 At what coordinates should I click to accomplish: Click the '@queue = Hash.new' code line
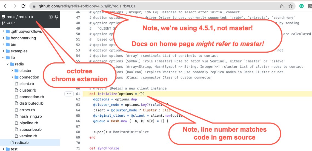[131, 121]
